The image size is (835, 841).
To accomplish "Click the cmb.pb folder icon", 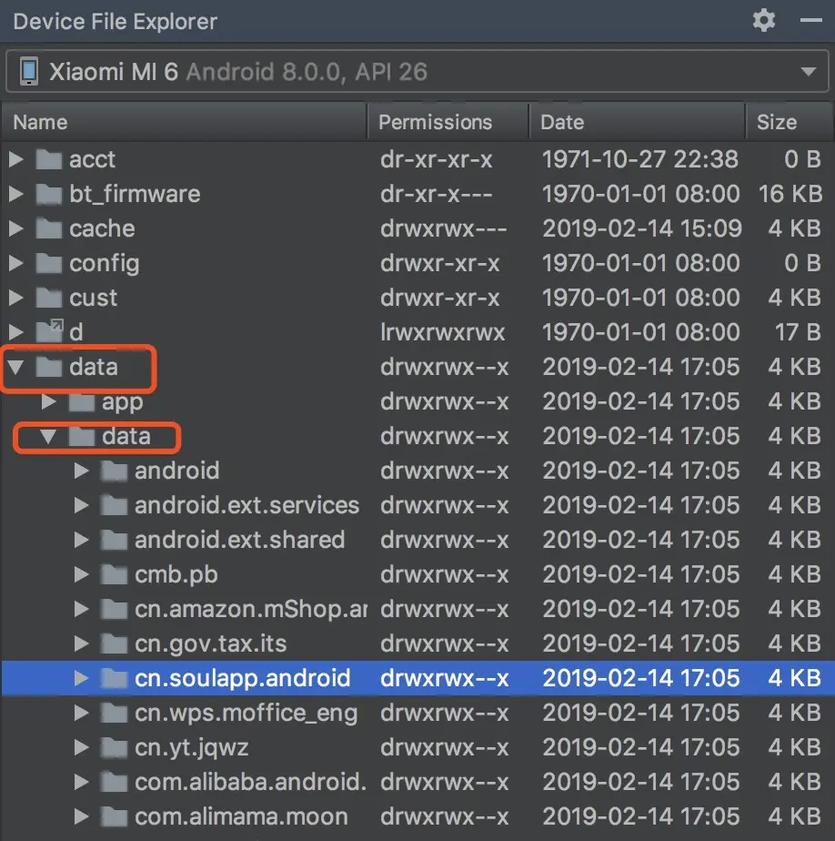I will click(x=115, y=574).
